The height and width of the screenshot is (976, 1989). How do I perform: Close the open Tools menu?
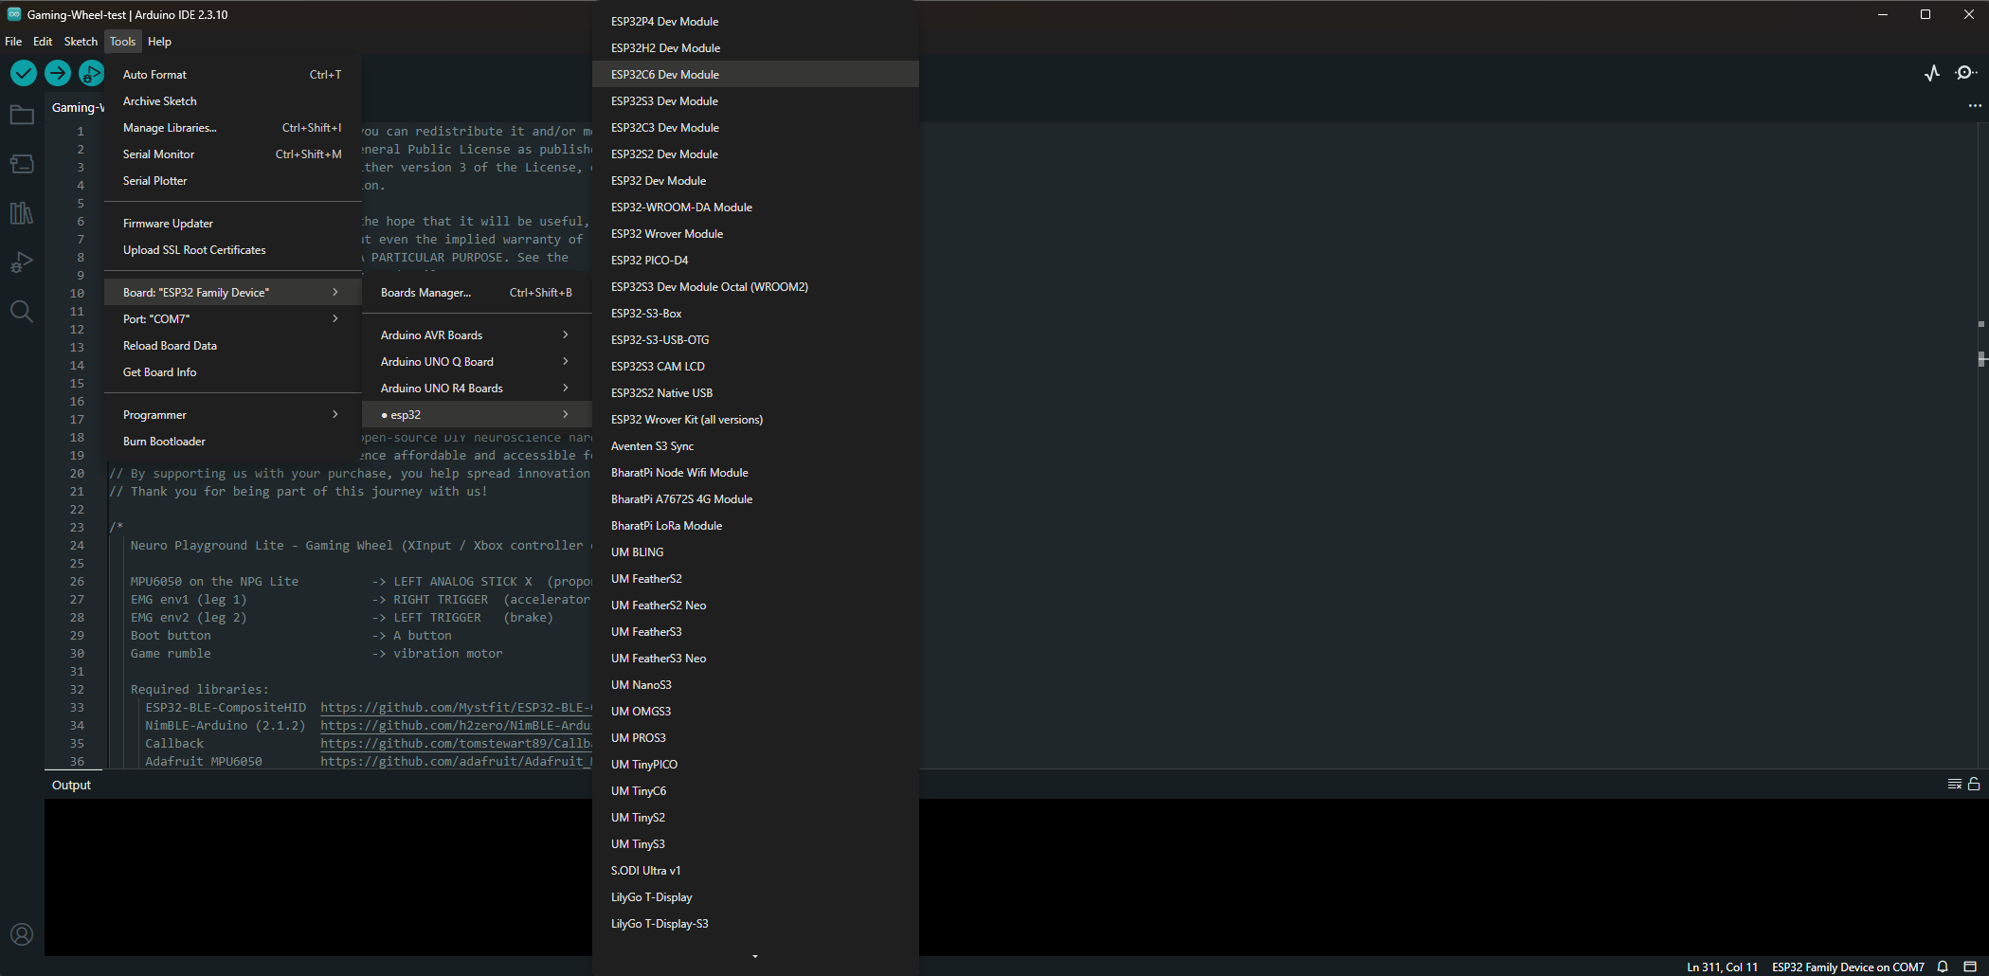[x=122, y=41]
